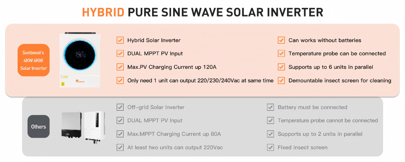Screen dimensions: 405x162
Task: Toggle Can works without batteries checkbox
Action: click(x=281, y=40)
